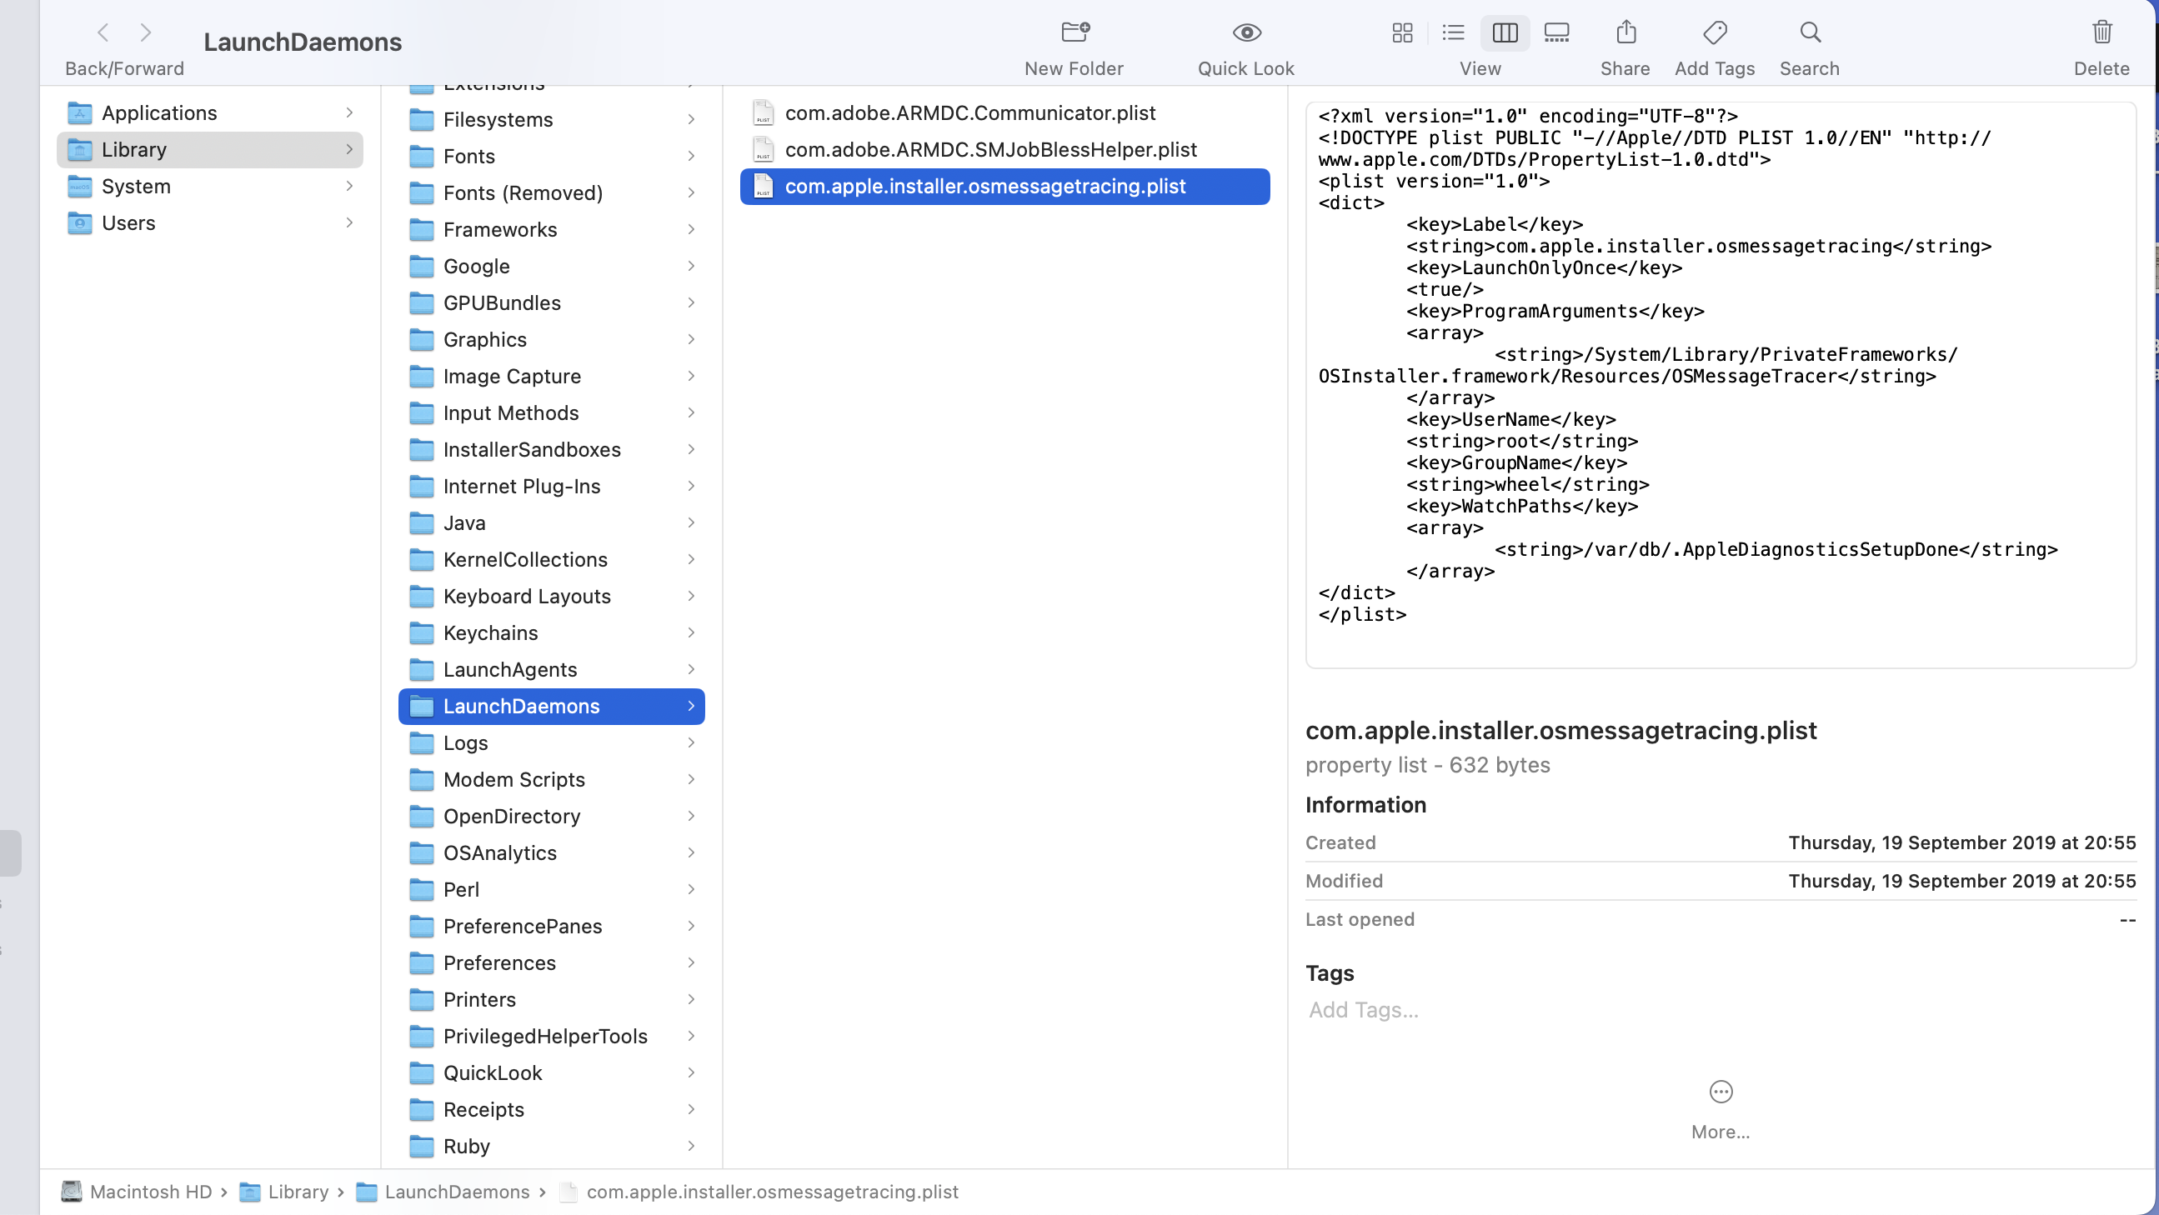Image resolution: width=2159 pixels, height=1215 pixels.
Task: Switch to list view
Action: [x=1452, y=32]
